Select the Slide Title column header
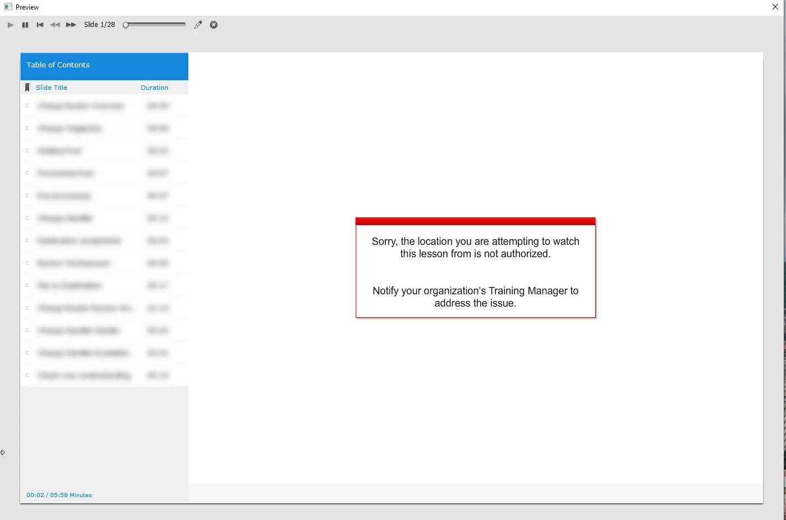This screenshot has height=520, width=786. click(x=52, y=88)
